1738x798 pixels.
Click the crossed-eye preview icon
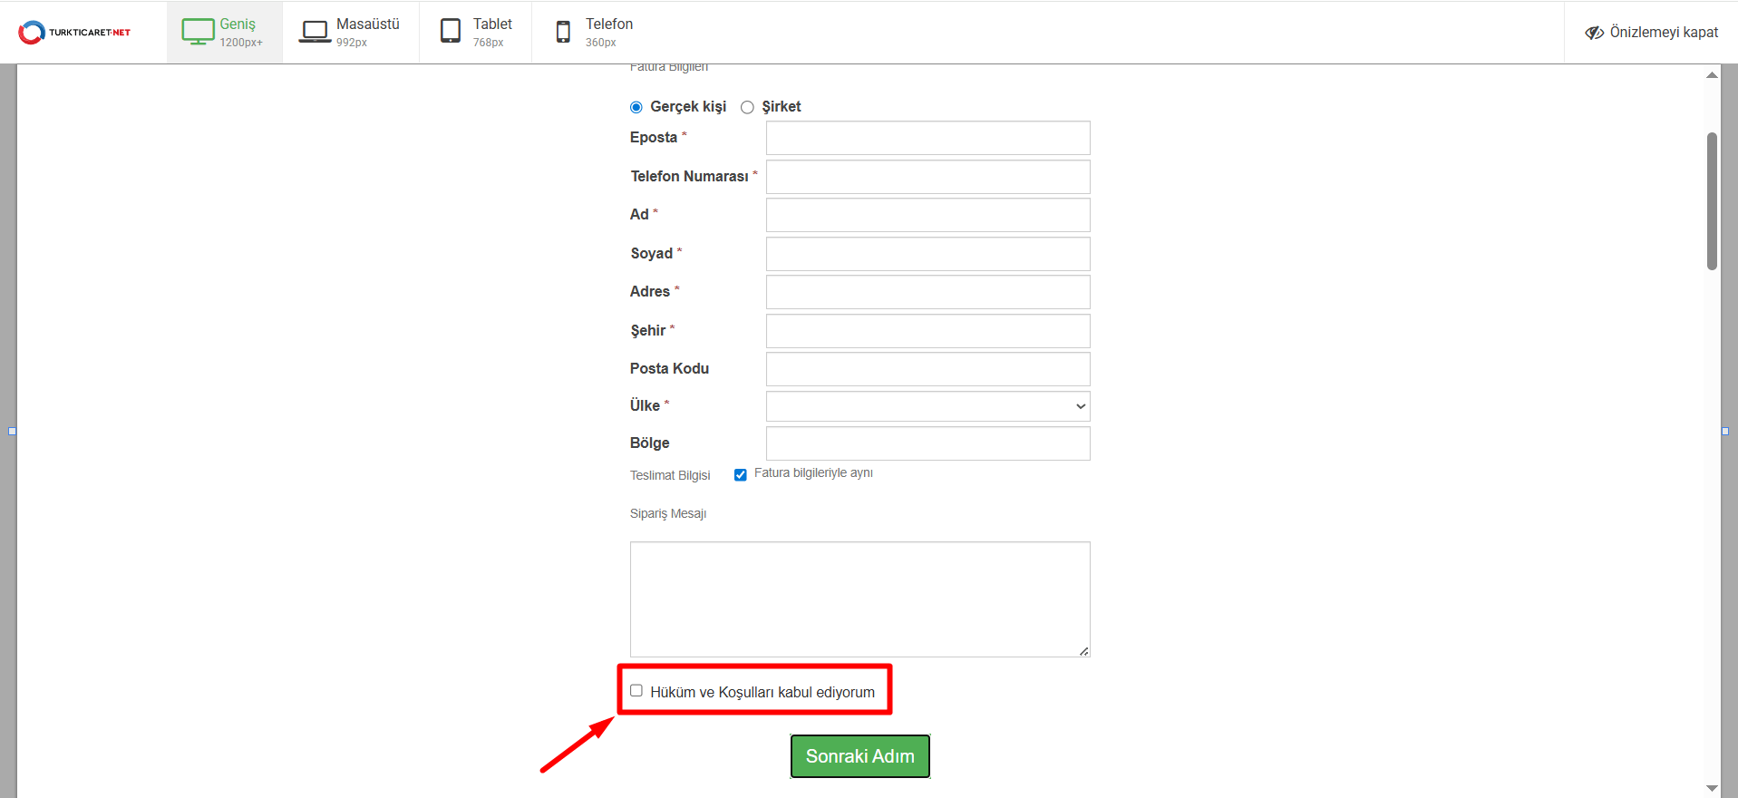point(1594,33)
